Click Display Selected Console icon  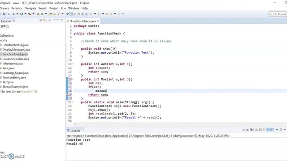coord(281,130)
